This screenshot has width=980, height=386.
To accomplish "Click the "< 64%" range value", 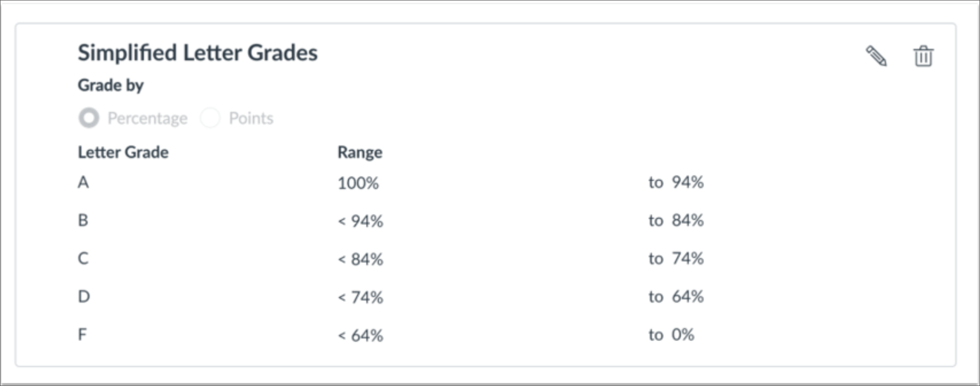I will (360, 335).
